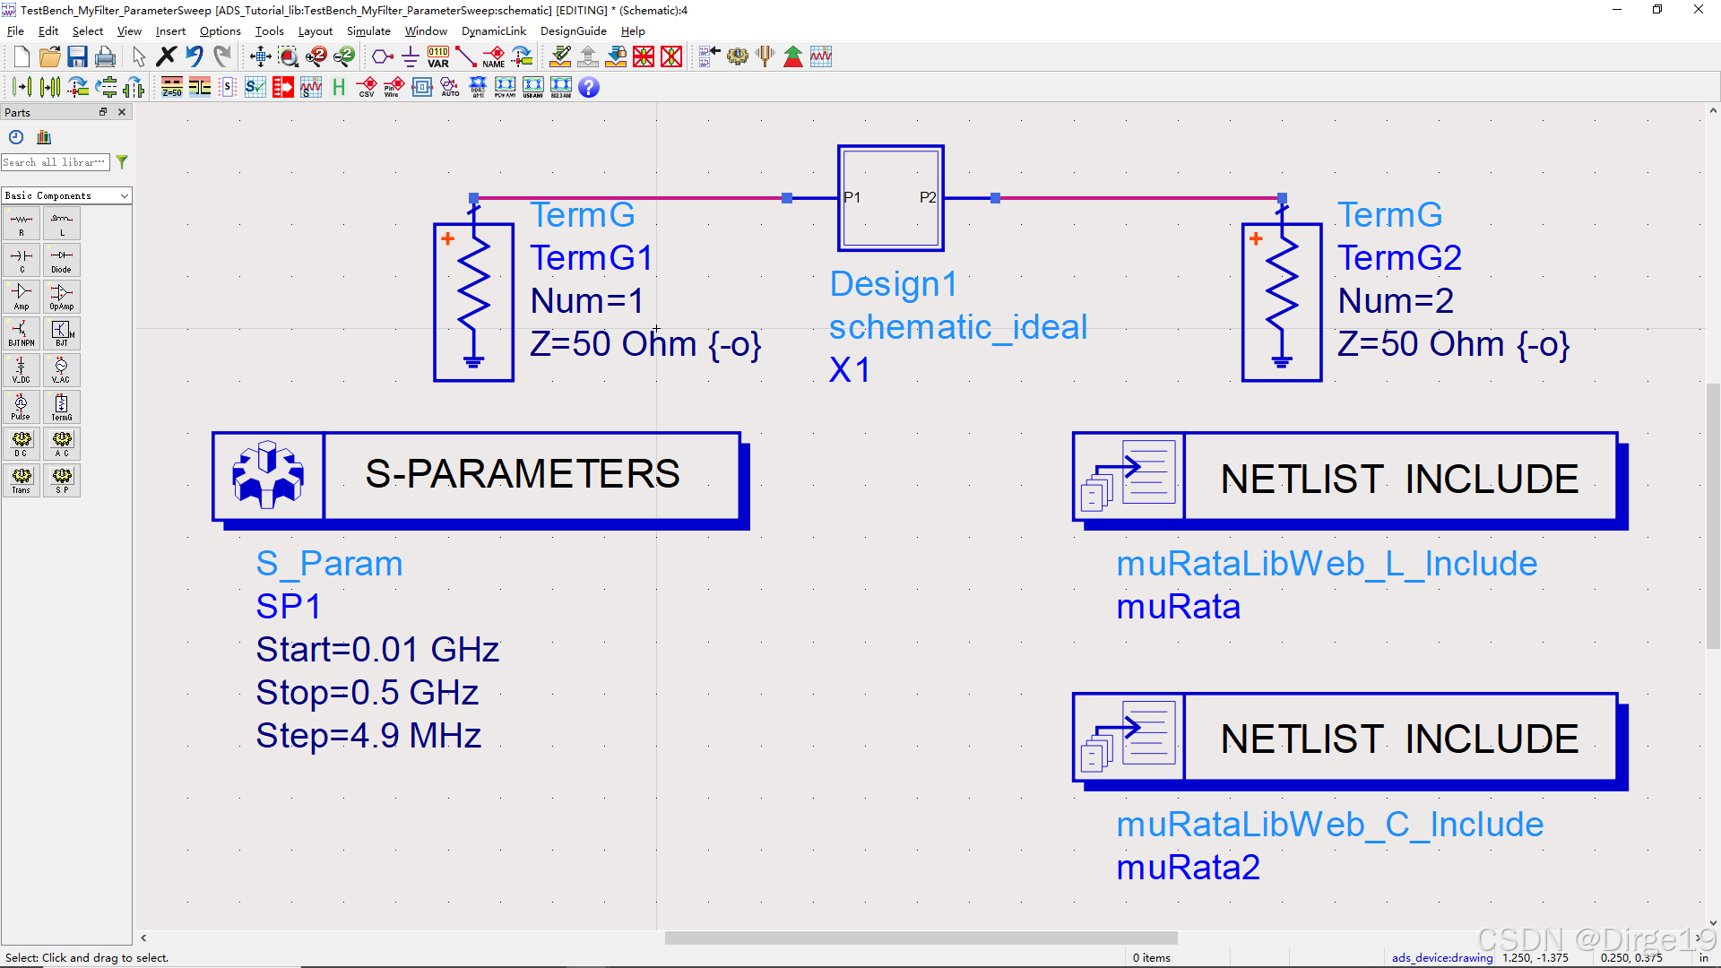
Task: Click the Insert VAR variable toolbar icon
Action: (437, 56)
